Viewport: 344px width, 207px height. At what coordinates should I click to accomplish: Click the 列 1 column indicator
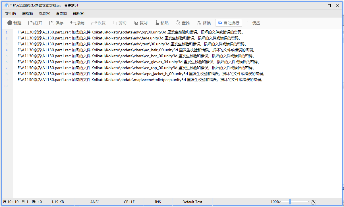tap(25, 202)
